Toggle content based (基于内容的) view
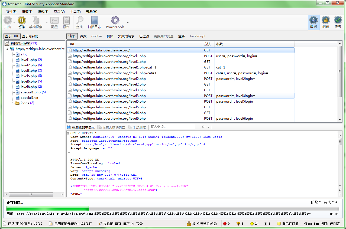The height and width of the screenshot is (229, 346). coord(30,36)
